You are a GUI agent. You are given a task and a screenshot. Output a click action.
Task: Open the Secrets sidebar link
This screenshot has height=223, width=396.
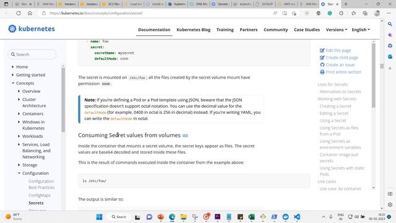click(x=36, y=203)
